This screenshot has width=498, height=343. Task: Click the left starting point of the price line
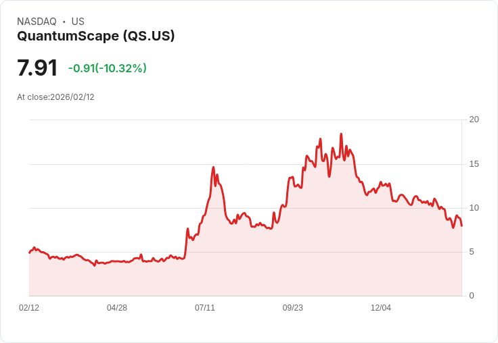coord(29,253)
